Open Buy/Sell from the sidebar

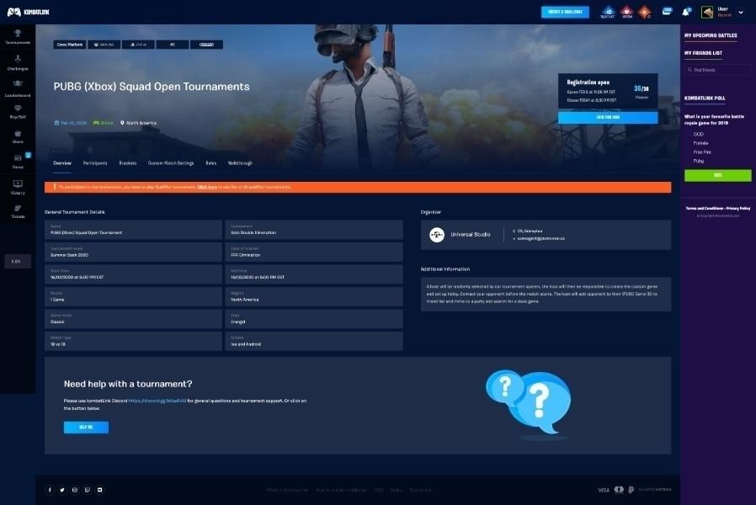coord(18,112)
